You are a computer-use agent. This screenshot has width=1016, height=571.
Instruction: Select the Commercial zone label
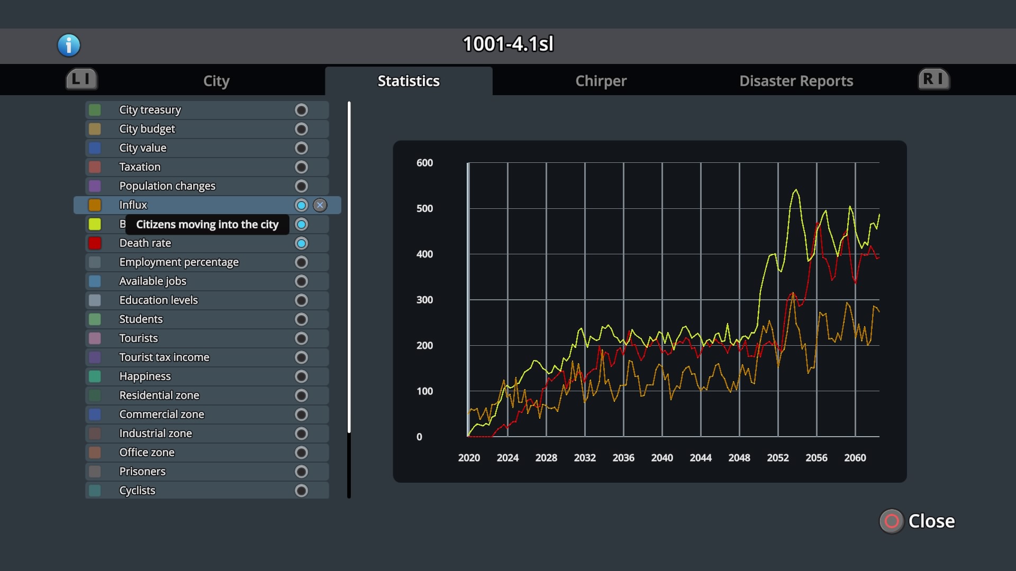coord(161,415)
